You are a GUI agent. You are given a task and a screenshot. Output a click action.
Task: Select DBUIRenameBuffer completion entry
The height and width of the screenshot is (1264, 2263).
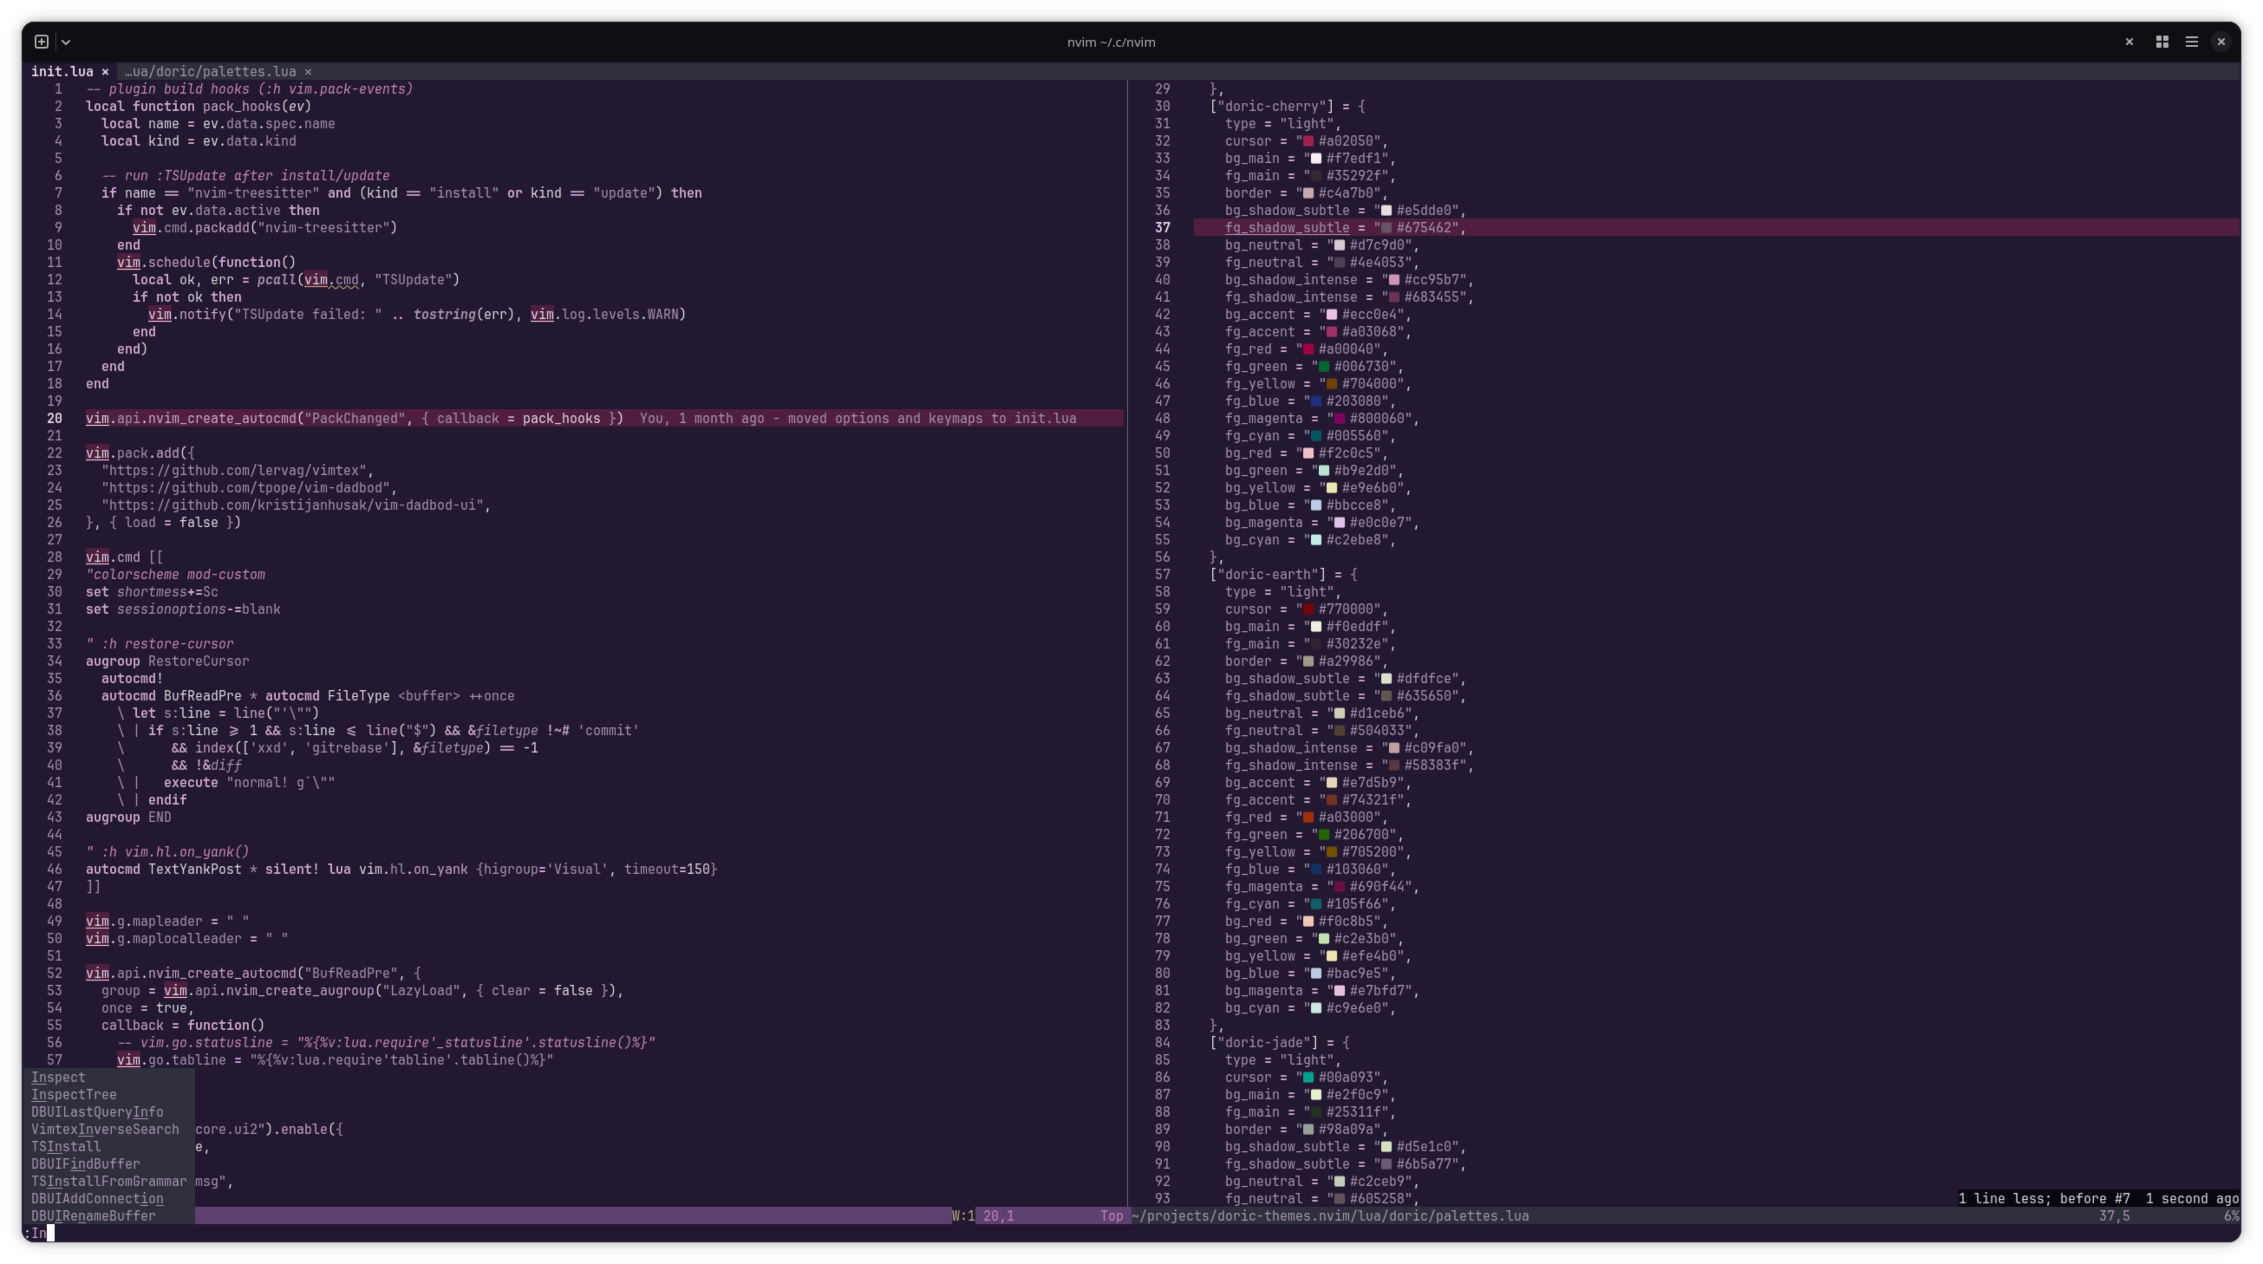click(93, 1216)
